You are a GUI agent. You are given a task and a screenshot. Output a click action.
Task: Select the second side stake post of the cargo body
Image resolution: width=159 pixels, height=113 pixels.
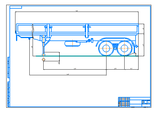(x=87, y=31)
